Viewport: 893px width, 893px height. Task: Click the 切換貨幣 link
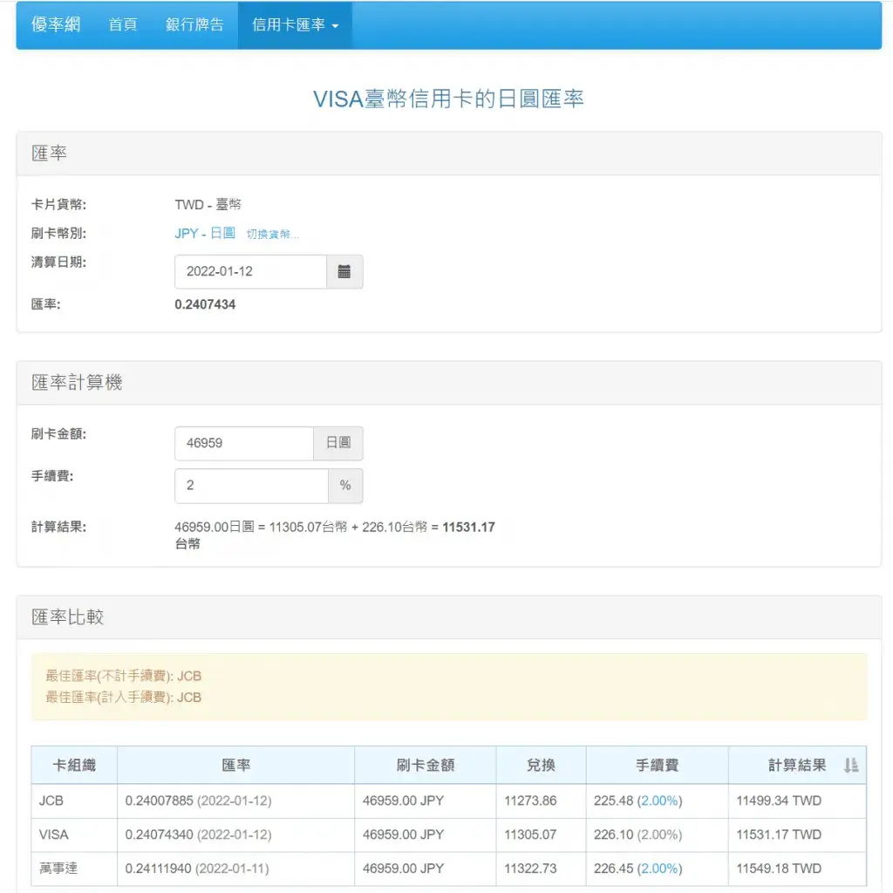[272, 234]
